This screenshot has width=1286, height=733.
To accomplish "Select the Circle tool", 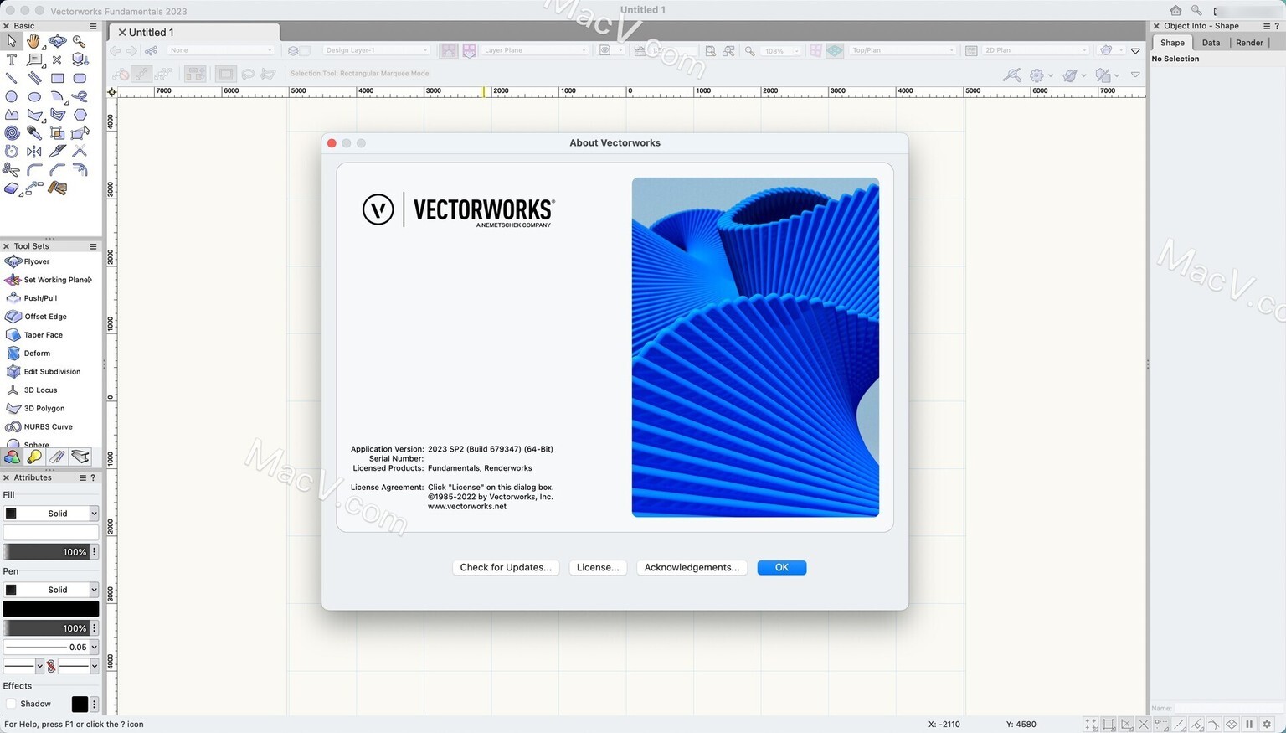I will coord(12,96).
